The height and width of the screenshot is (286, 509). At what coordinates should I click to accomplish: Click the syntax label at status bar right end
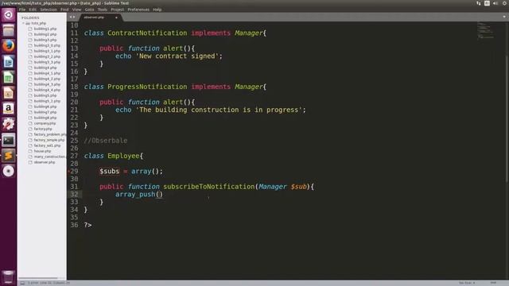(493, 283)
